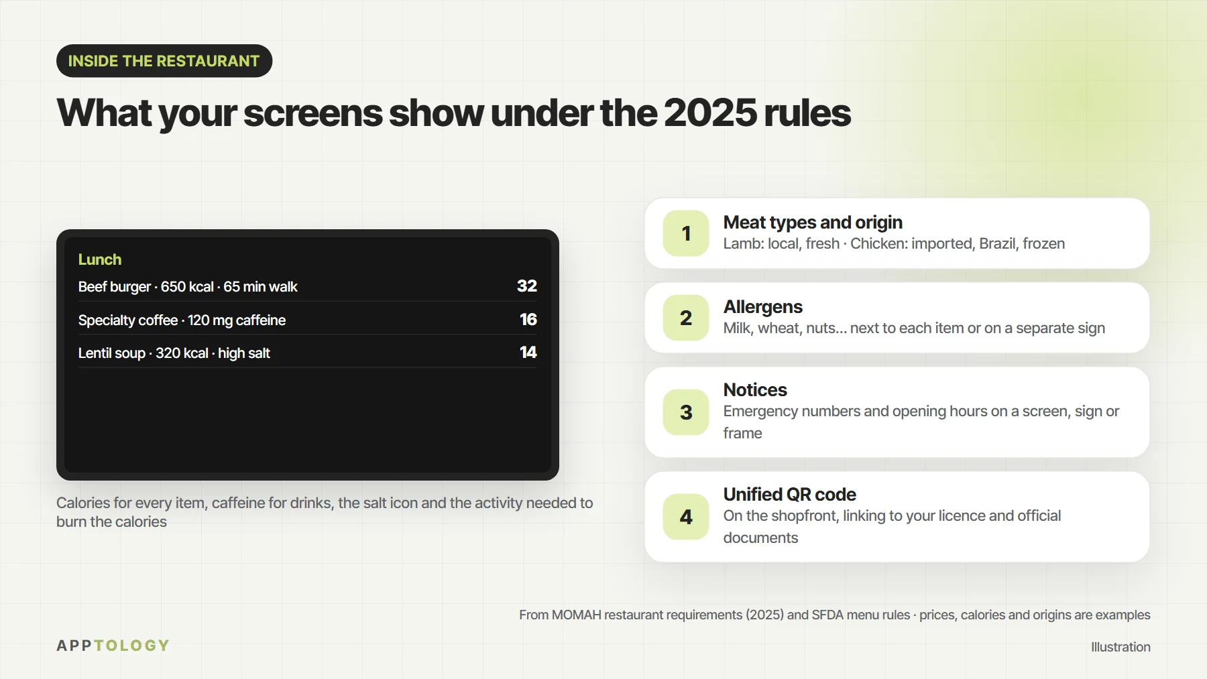Screen dimensions: 1207x679
Task: Click the beef burger price 32
Action: (x=527, y=286)
